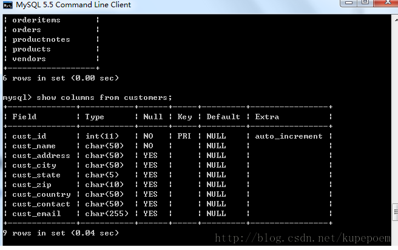
Task: Click the cust_name field name
Action: (34, 146)
